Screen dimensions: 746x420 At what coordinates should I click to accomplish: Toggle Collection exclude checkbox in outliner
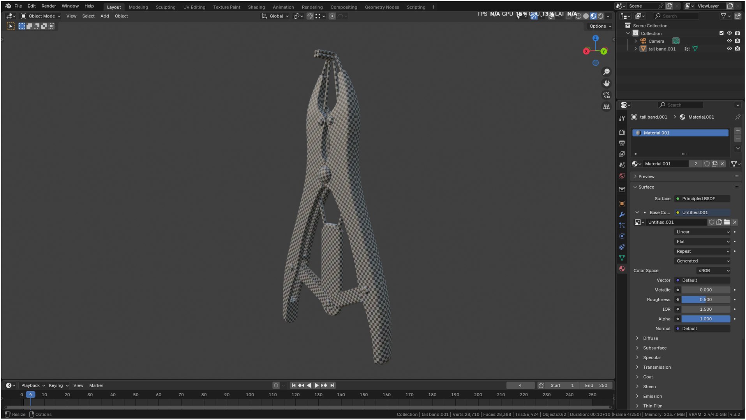[721, 33]
